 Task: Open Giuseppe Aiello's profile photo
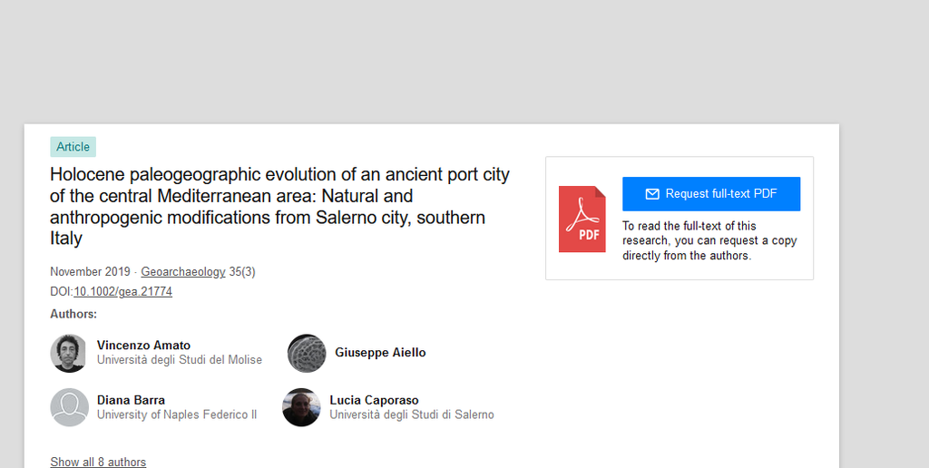point(307,353)
